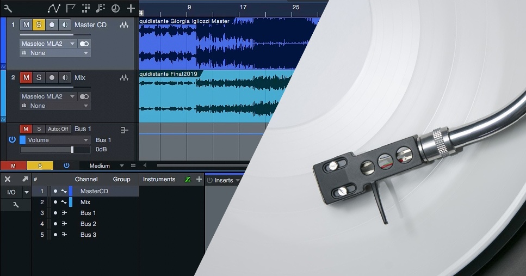Toggle Maselec MLA2 bypass on Master CD
The height and width of the screenshot is (276, 526).
click(84, 44)
